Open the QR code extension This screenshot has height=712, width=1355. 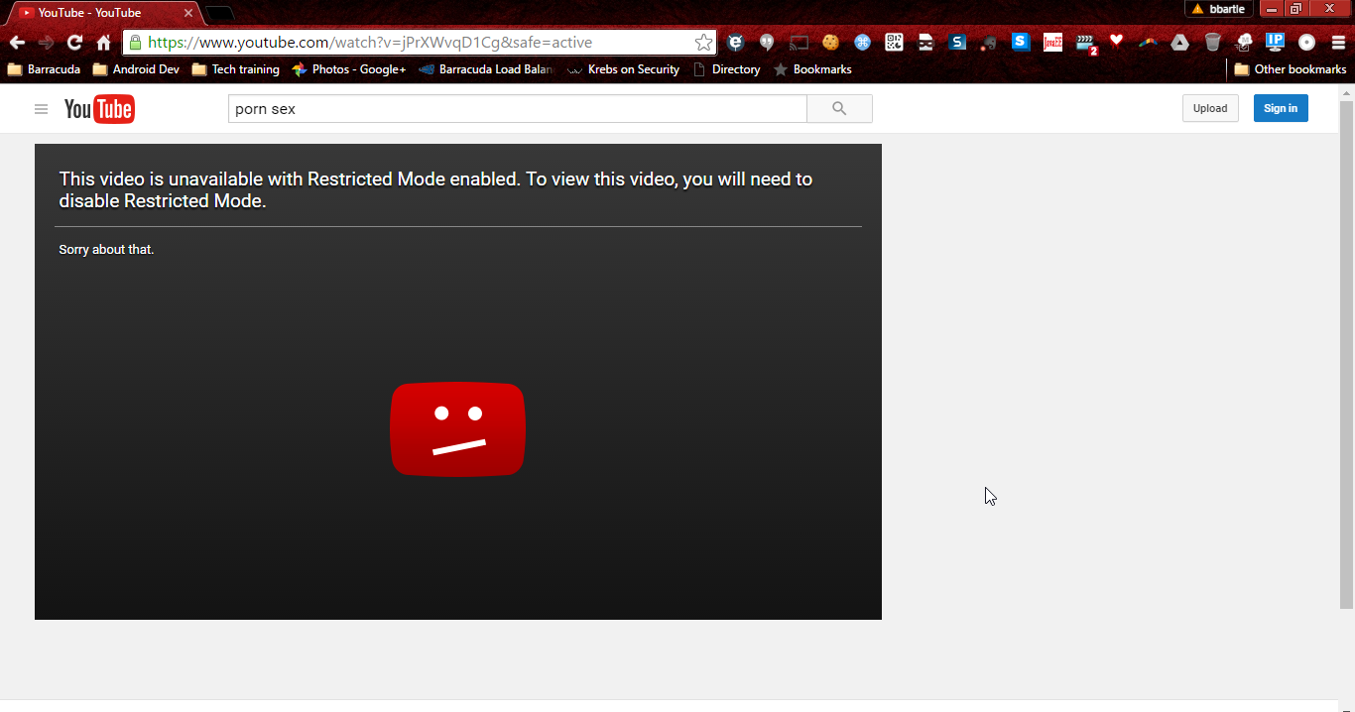[x=894, y=43]
